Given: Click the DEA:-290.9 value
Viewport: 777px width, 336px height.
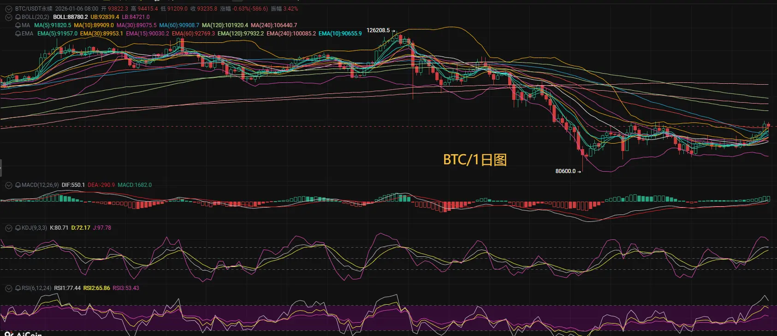Looking at the screenshot, I should 101,185.
